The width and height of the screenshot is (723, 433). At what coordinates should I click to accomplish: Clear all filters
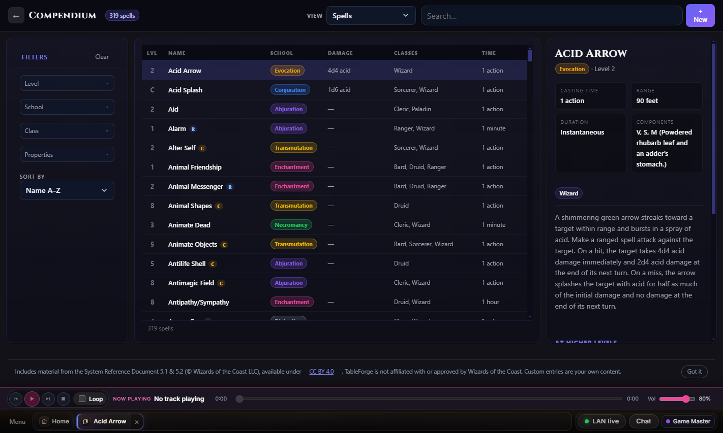click(102, 57)
